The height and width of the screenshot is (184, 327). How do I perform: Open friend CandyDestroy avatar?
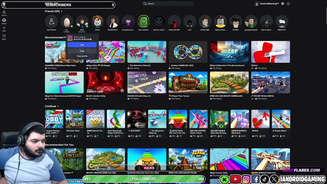[x=128, y=22]
